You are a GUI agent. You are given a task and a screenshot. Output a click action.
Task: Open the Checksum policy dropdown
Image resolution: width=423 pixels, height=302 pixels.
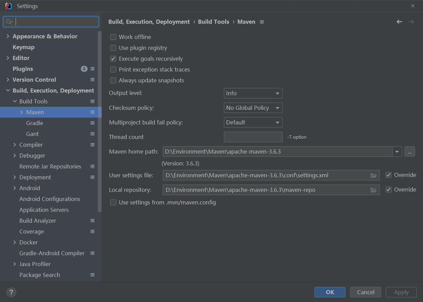click(253, 108)
